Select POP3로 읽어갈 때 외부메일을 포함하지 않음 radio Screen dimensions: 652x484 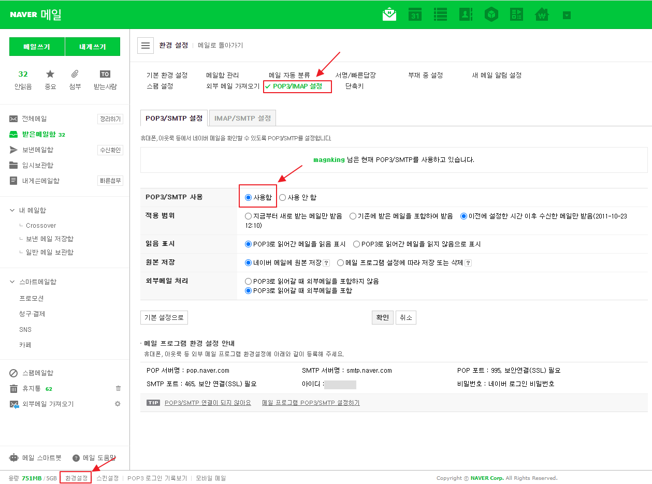pos(249,281)
